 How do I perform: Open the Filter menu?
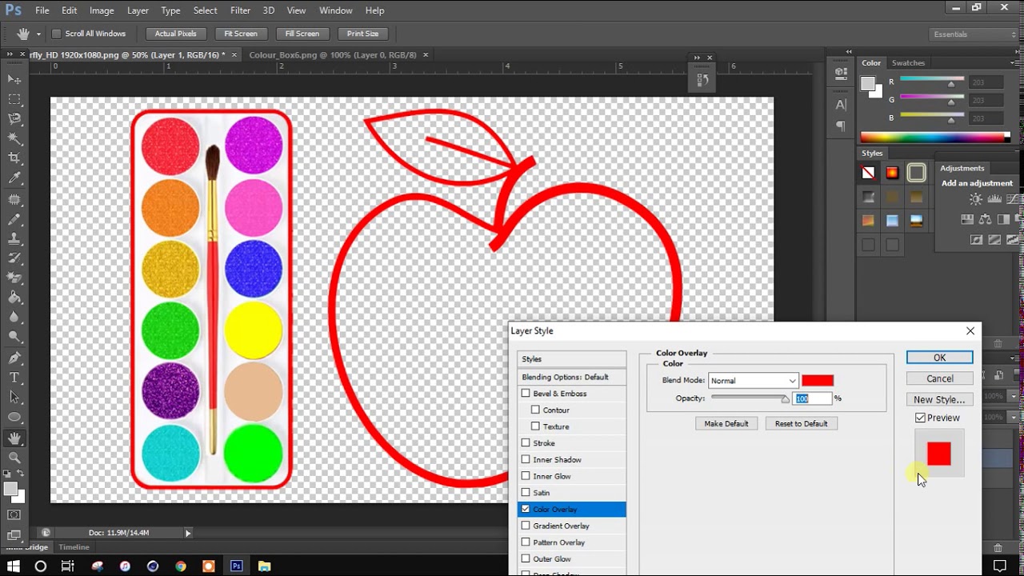(x=240, y=10)
